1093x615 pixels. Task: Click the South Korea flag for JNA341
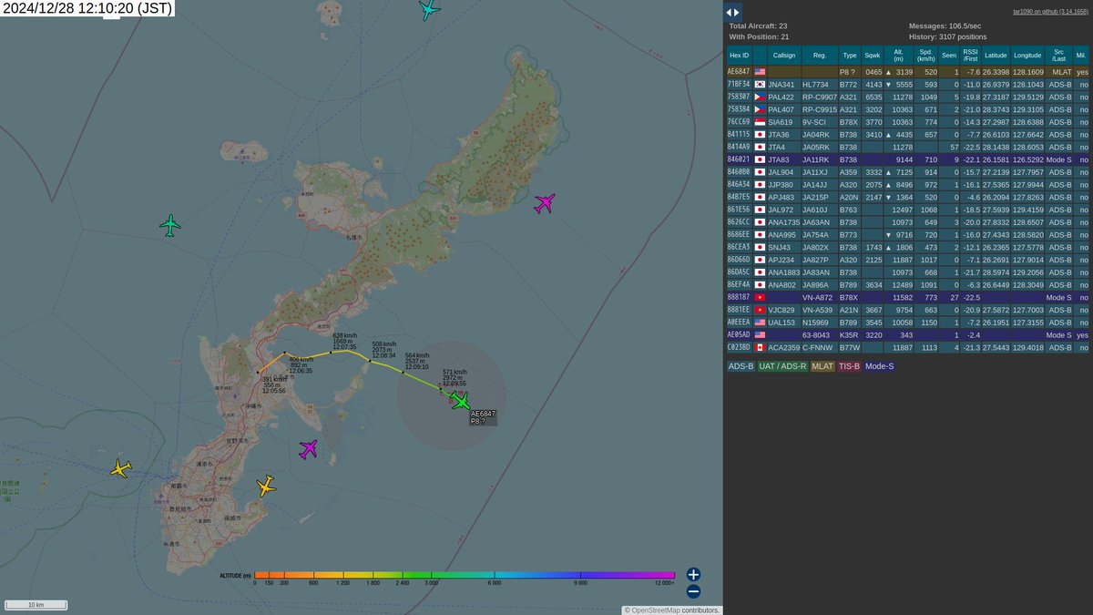(x=760, y=84)
